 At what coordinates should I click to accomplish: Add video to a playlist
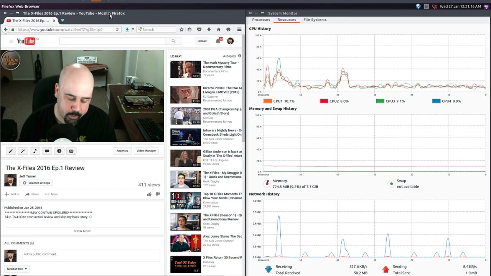click(12, 194)
